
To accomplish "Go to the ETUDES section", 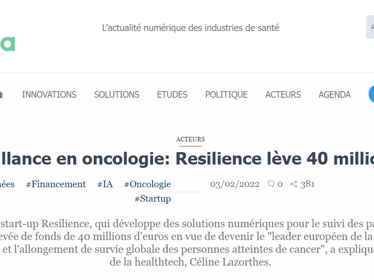I will (172, 94).
